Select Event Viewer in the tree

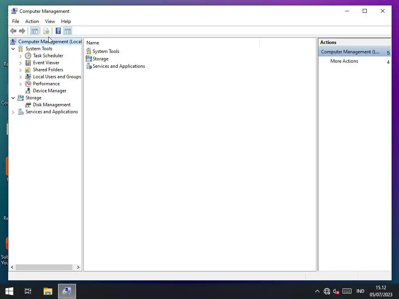tap(46, 63)
